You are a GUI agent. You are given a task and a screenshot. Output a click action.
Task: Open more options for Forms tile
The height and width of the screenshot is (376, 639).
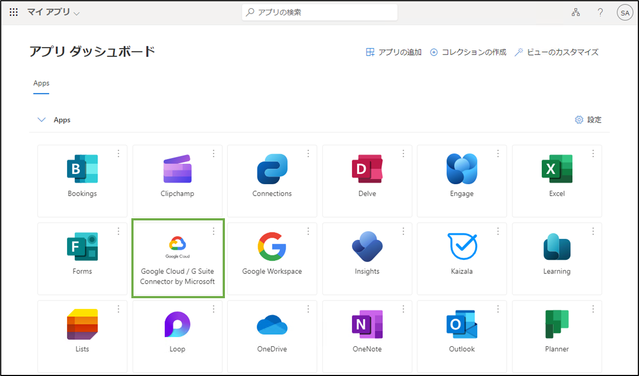118,231
